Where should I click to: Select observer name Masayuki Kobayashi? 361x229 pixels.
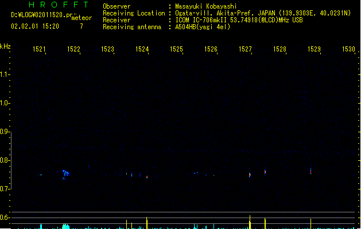coord(206,6)
